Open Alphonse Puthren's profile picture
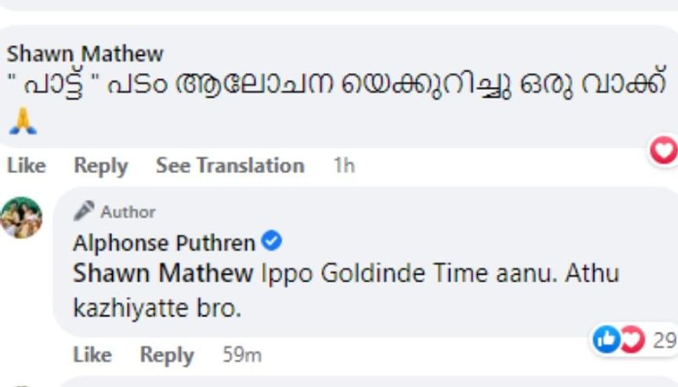 tap(21, 218)
